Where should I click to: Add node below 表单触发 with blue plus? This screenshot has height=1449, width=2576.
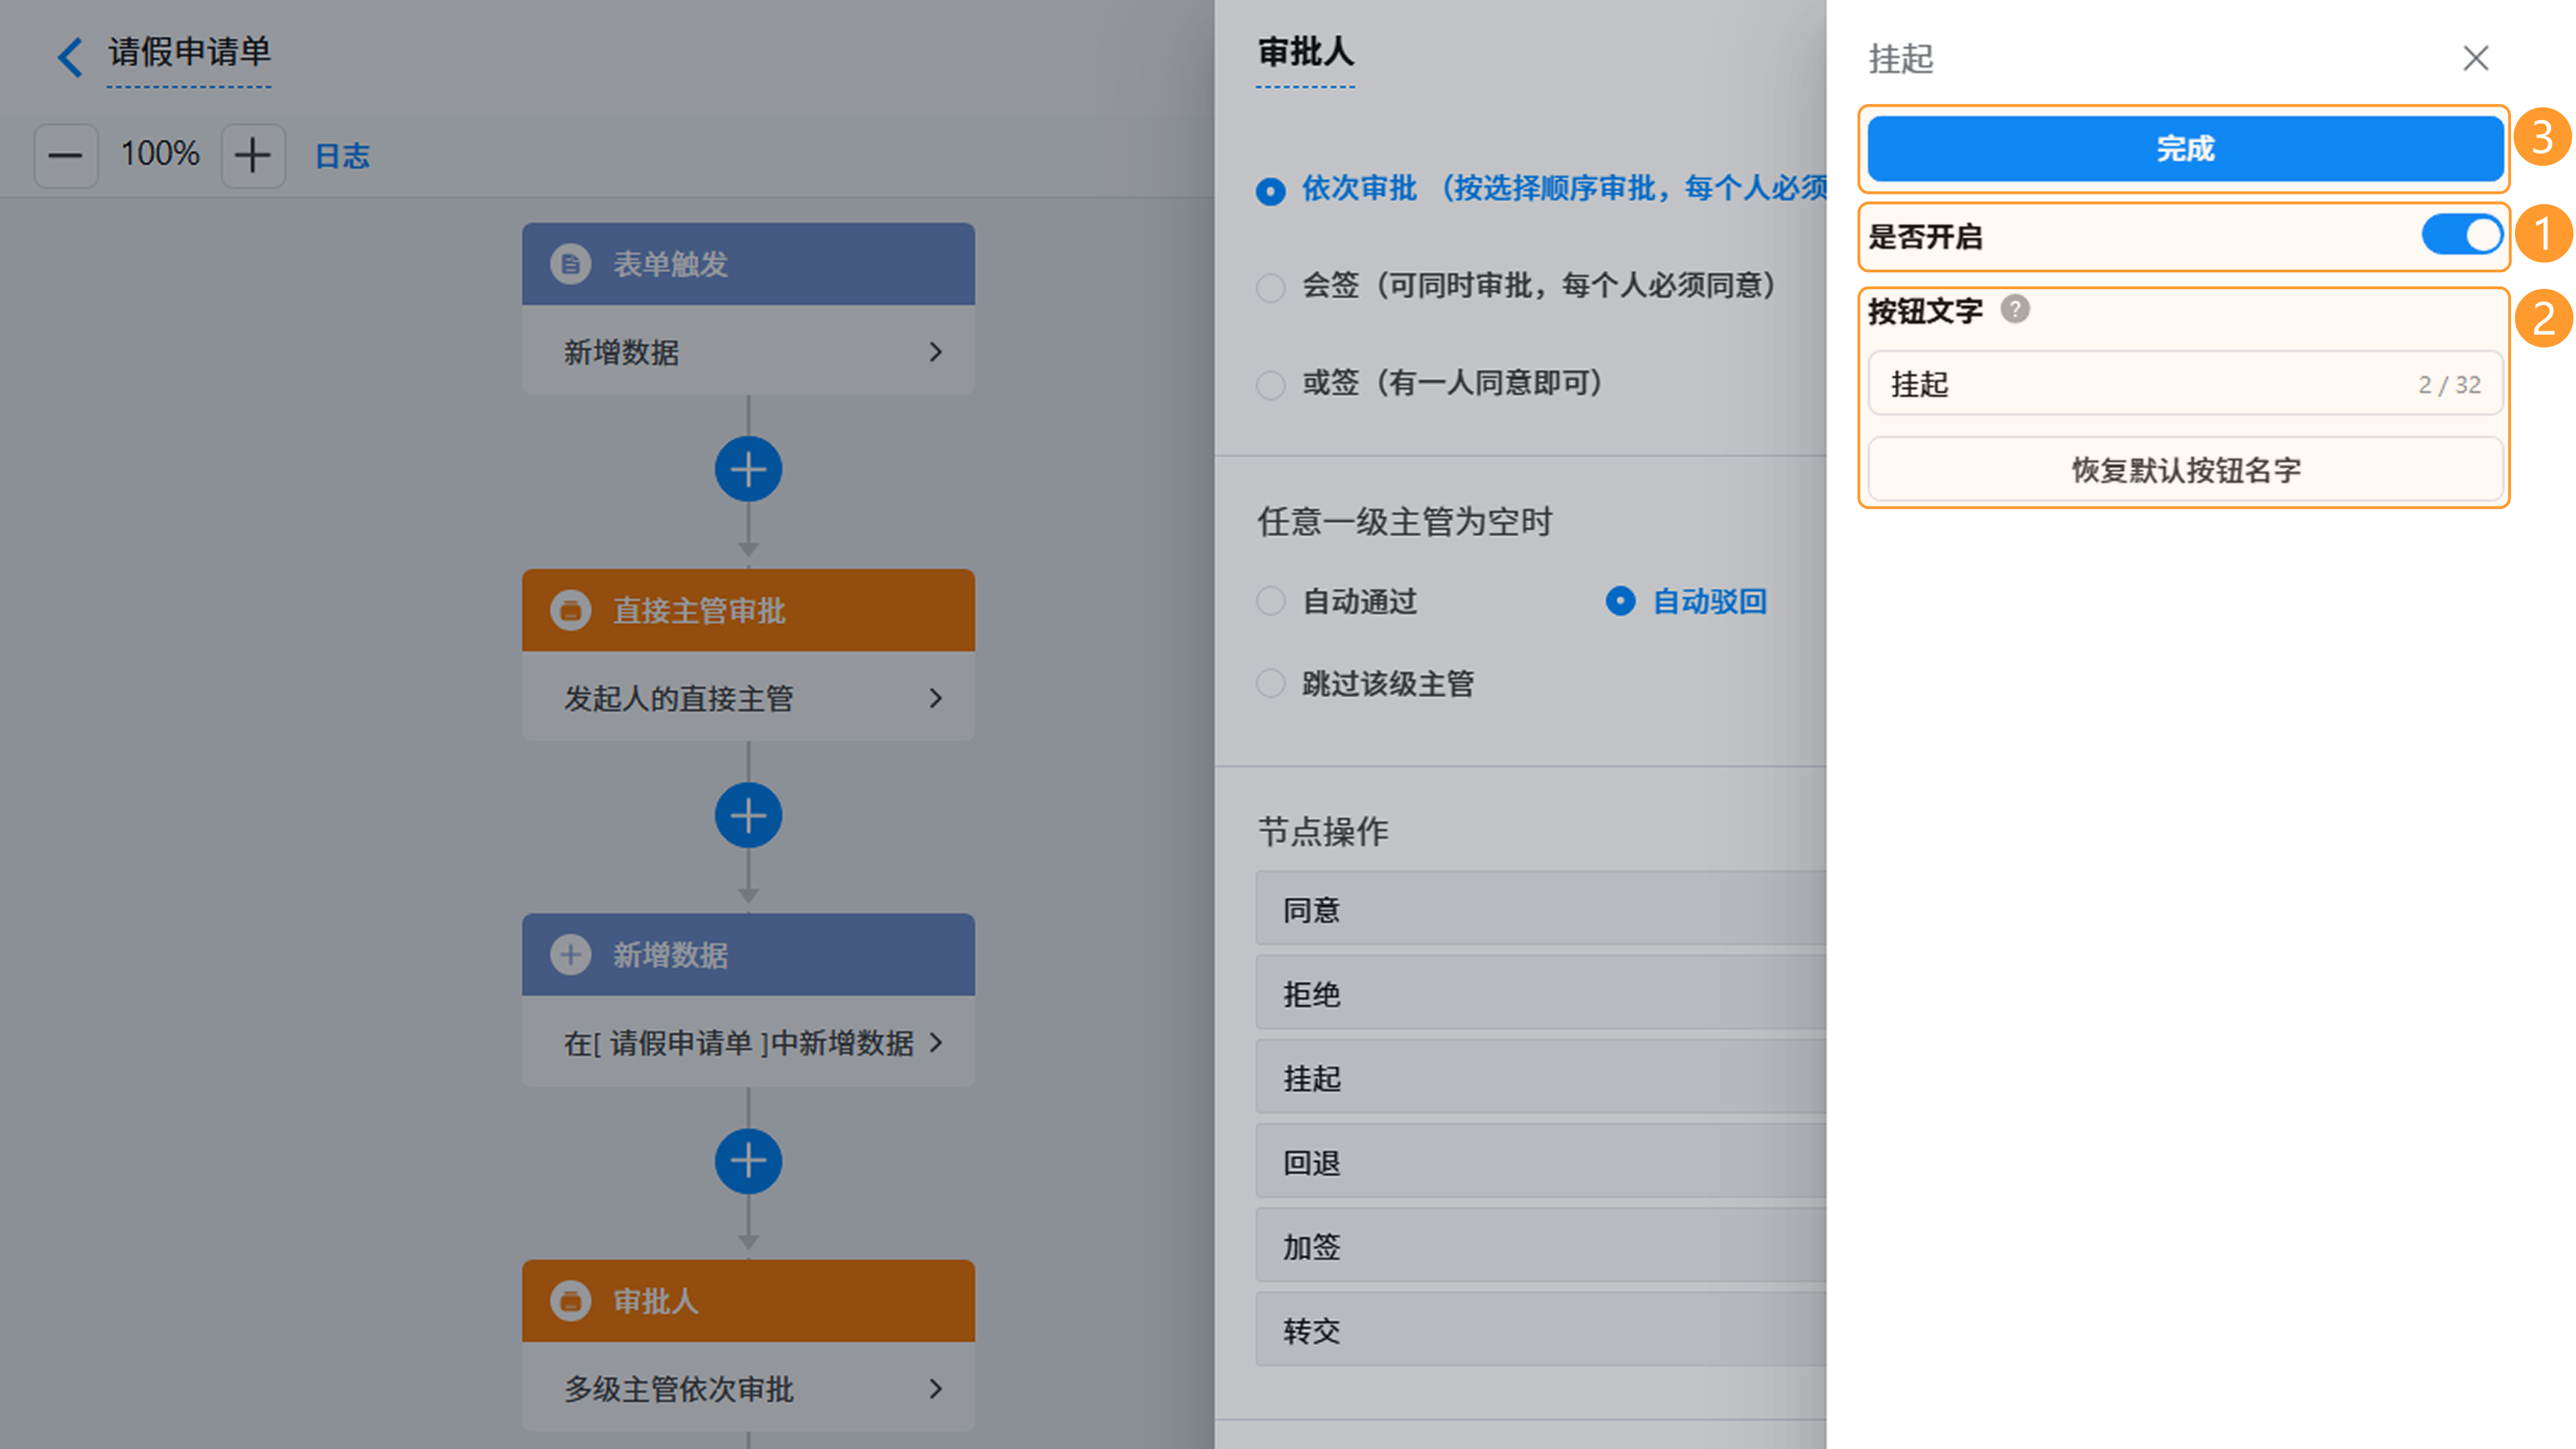[748, 469]
